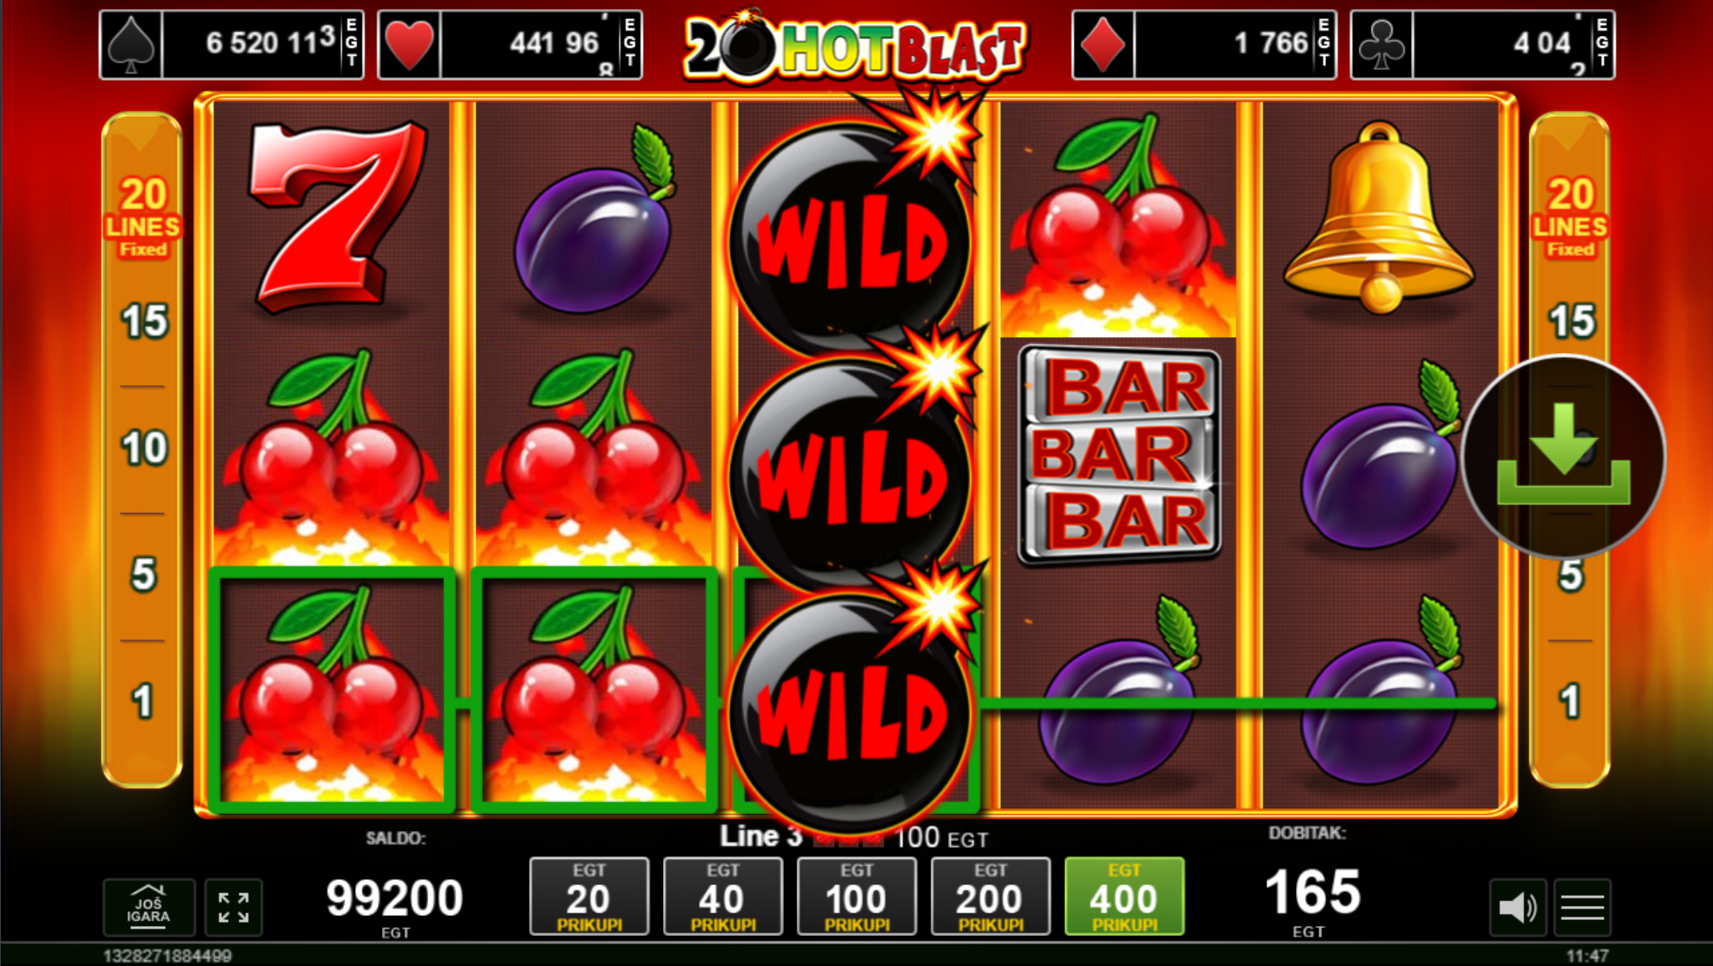This screenshot has height=966, width=1713.
Task: Click the red heart jackpot icon
Action: tap(409, 45)
